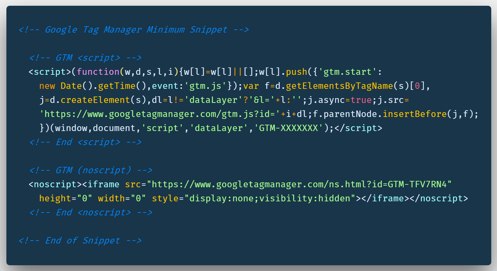The height and width of the screenshot is (271, 497).
Task: Click the 'insertBefore' method
Action: tap(415, 114)
